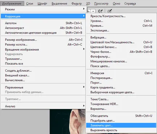The image size is (157, 134).
Task: Open Размер изображения dialog
Action: [43, 40]
